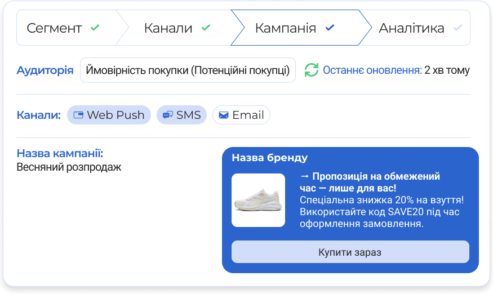Viewport: 493px width, 294px height.
Task: Click the green checkmark beside Сегмент
Action: coord(95,28)
